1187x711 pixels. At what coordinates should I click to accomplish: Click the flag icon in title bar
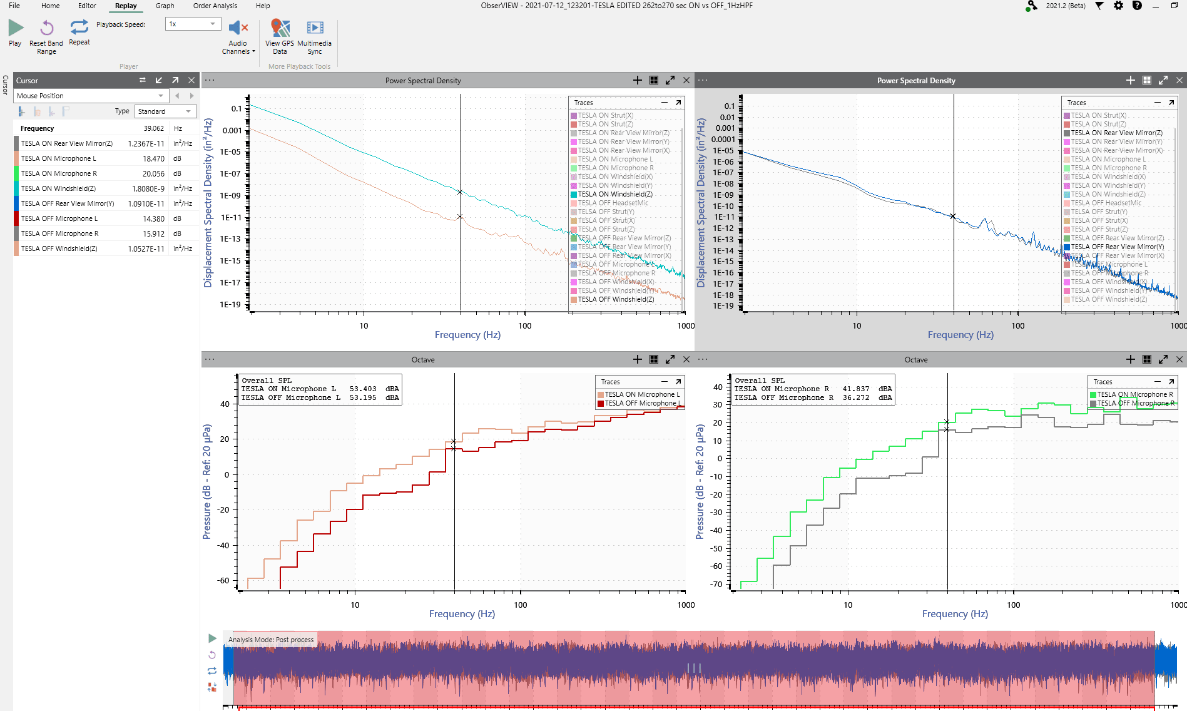(x=1099, y=6)
